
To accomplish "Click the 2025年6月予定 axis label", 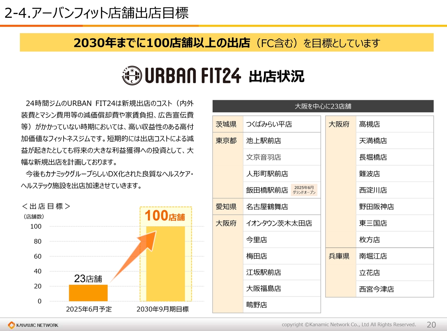I will [89, 309].
